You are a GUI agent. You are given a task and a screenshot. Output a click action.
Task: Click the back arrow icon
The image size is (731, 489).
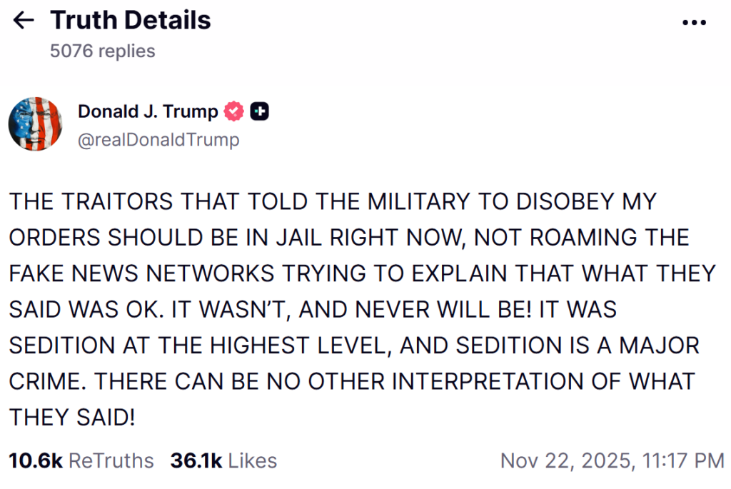click(x=24, y=21)
